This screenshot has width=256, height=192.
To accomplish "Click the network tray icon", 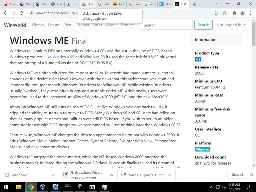I will [x=218, y=187].
